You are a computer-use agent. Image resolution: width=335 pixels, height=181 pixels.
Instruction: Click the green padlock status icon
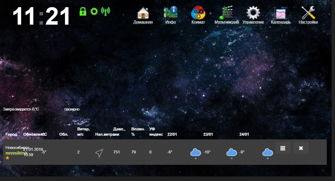pos(83,11)
